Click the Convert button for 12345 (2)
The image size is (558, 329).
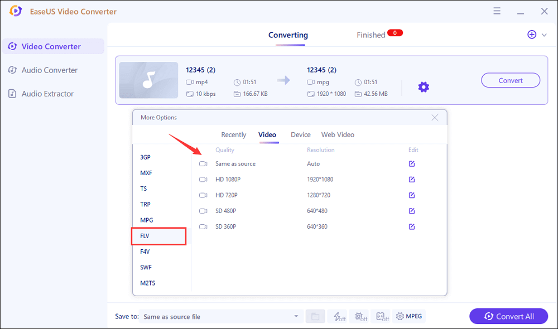pos(510,80)
